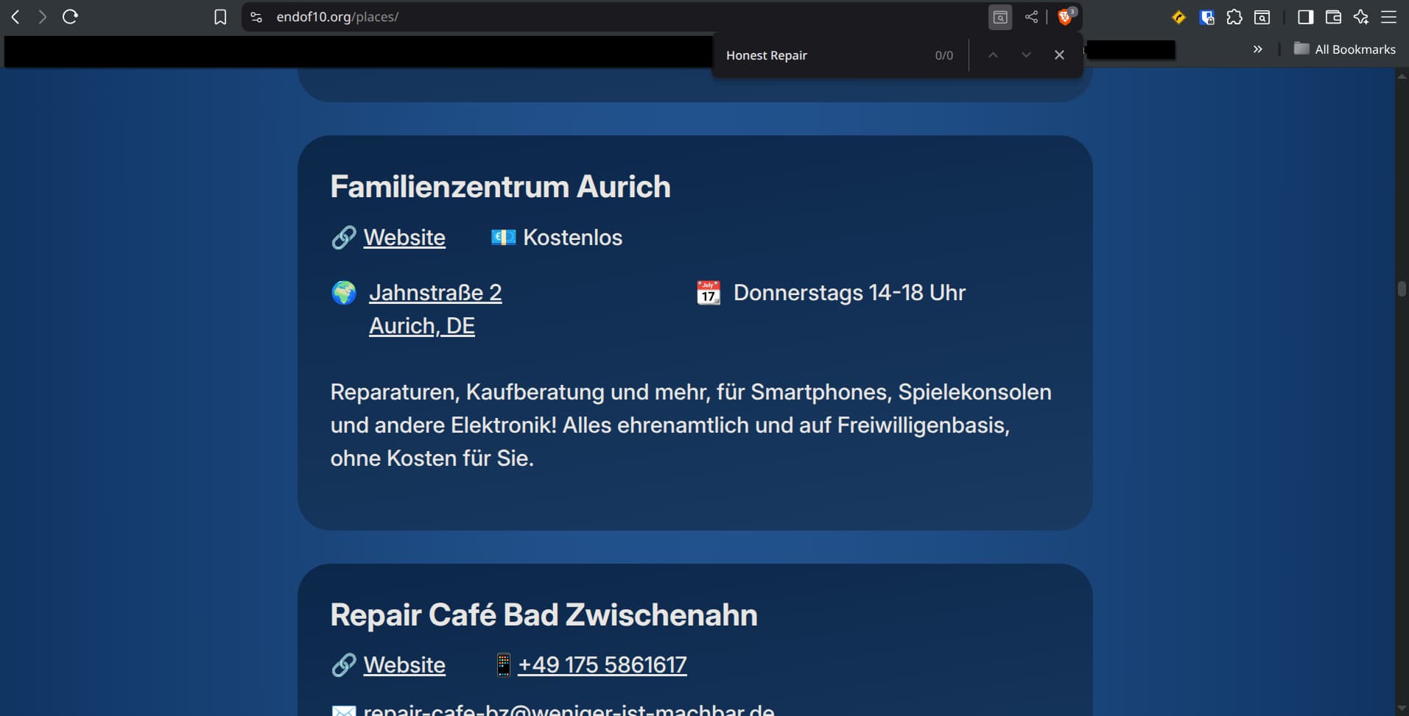The width and height of the screenshot is (1409, 716).
Task: Open the search-window toolbar icon beside Extensions
Action: (x=1262, y=17)
